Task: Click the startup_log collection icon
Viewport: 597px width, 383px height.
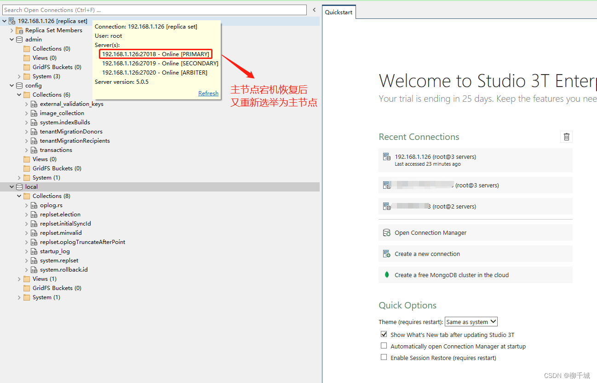Action: coord(34,251)
